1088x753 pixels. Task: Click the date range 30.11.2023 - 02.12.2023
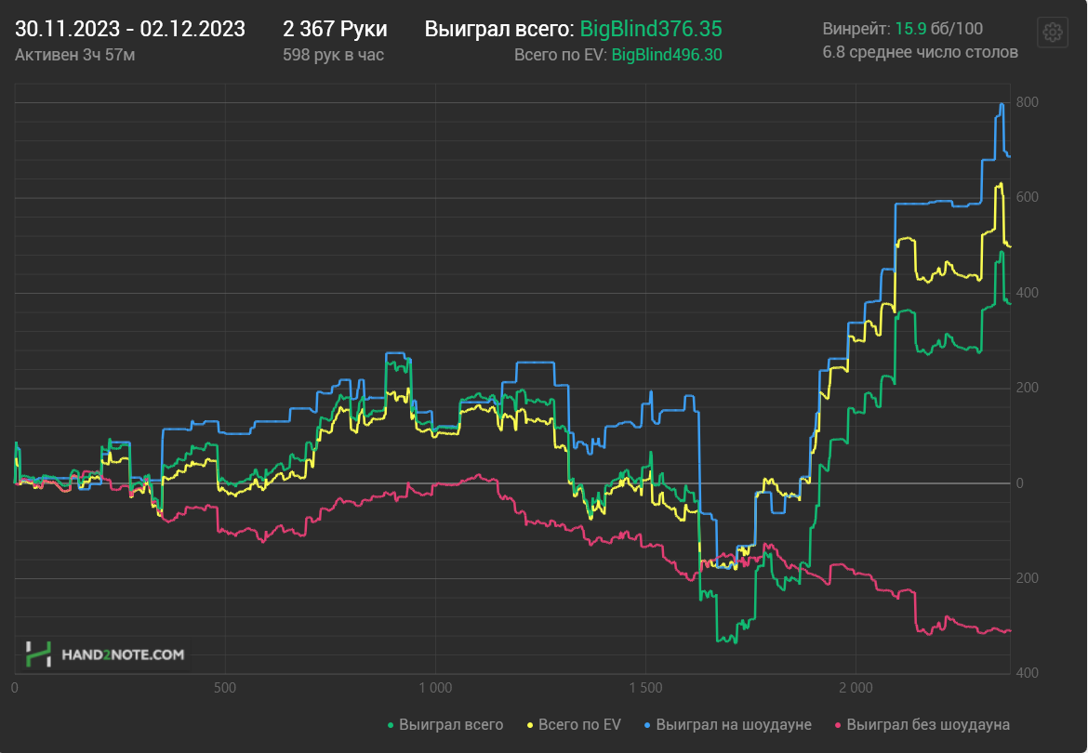130,29
